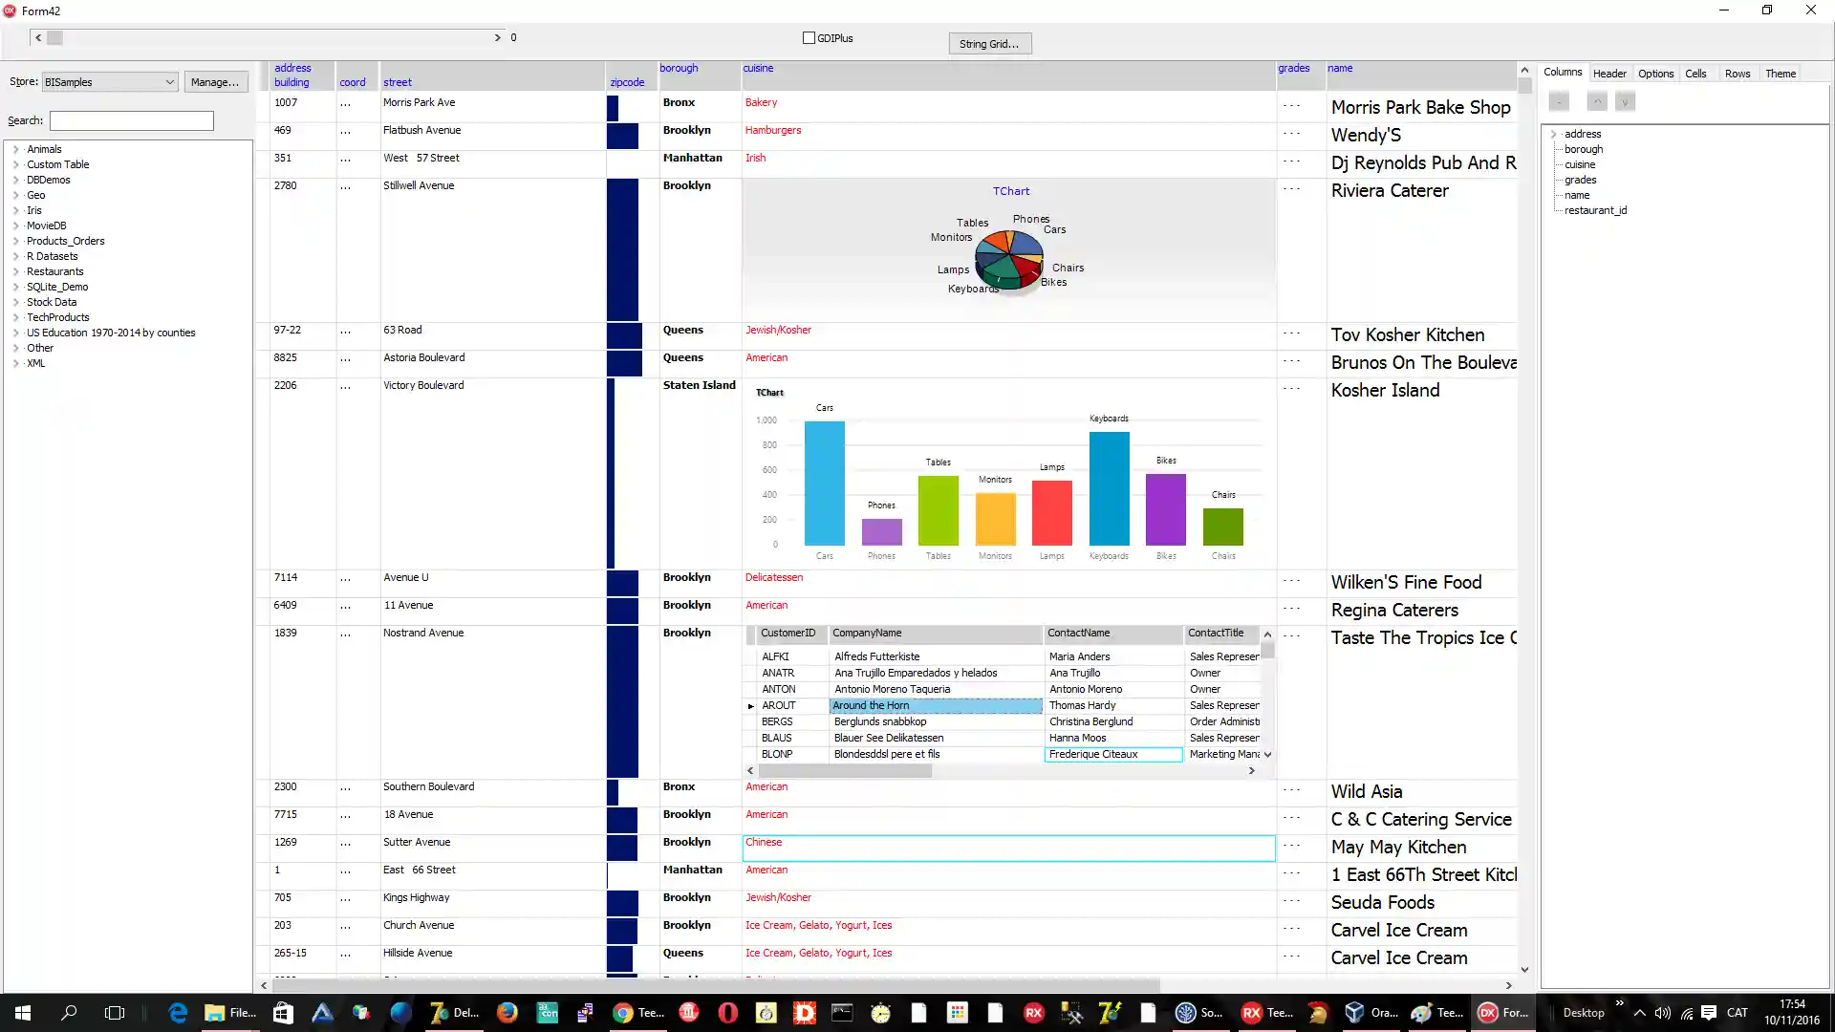Enable the GDIPlus checkbox
This screenshot has height=1032, width=1835.
[x=810, y=38]
